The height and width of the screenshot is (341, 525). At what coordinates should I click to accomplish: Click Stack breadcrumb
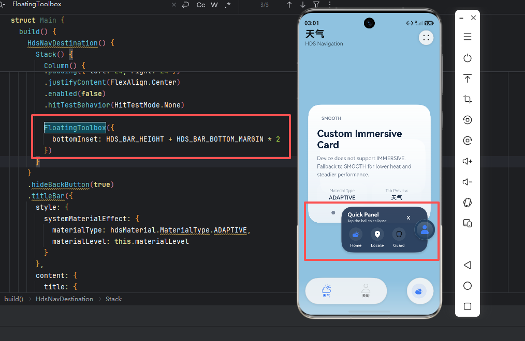pos(113,299)
